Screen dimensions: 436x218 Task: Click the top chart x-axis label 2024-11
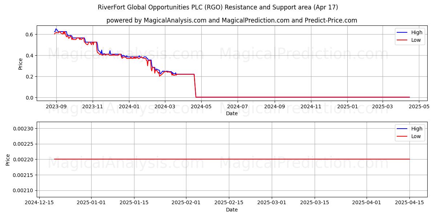tap(311, 106)
